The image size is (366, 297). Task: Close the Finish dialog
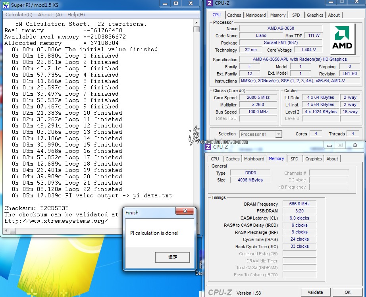[x=185, y=211]
